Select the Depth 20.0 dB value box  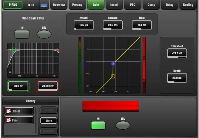[177, 78]
